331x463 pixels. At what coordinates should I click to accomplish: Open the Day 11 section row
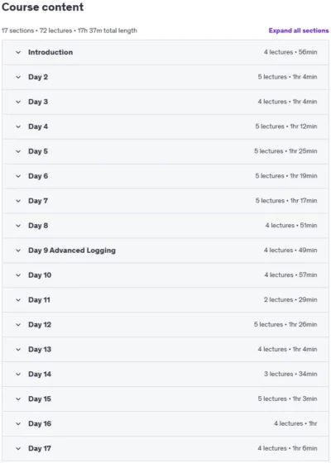(x=165, y=300)
